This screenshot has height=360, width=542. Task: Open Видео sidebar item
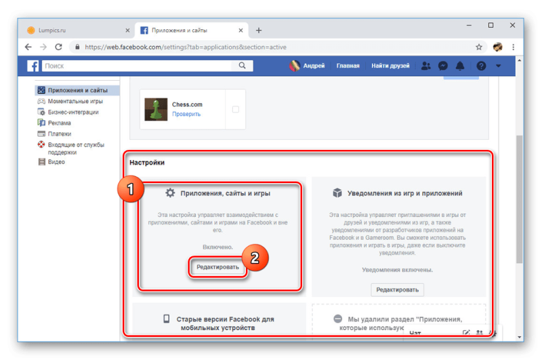56,162
